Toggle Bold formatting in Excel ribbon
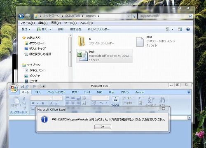 tap(33, 103)
